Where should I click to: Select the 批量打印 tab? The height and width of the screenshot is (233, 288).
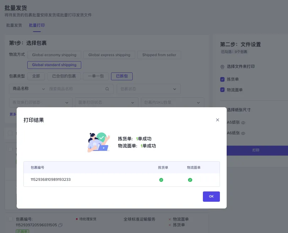click(37, 25)
